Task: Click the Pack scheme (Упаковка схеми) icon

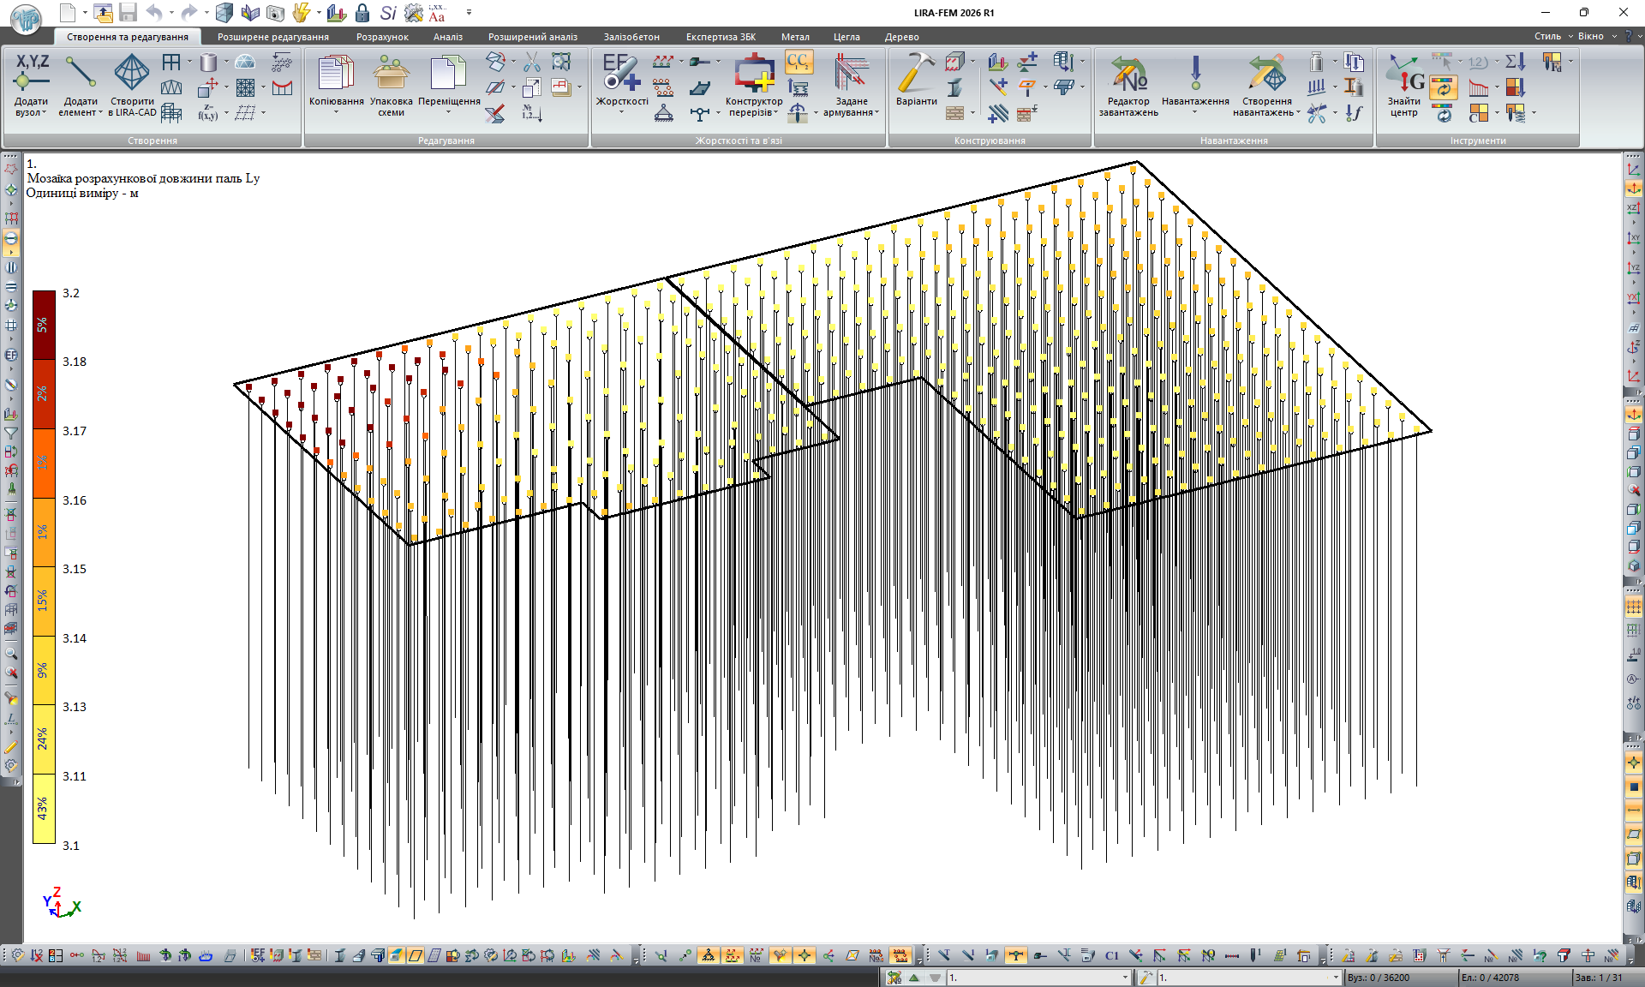Action: [x=391, y=74]
